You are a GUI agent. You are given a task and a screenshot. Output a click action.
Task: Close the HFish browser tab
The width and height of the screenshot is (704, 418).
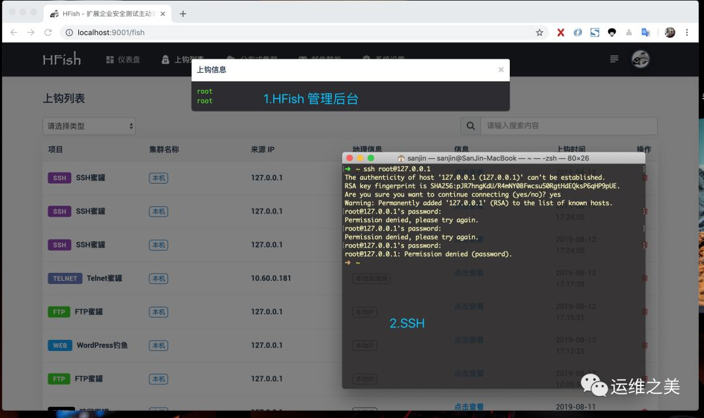pos(162,14)
